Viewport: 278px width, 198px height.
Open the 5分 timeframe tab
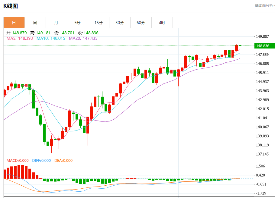tap(77, 22)
